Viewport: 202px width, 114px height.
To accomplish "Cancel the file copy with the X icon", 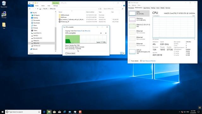I will pos(106,33).
